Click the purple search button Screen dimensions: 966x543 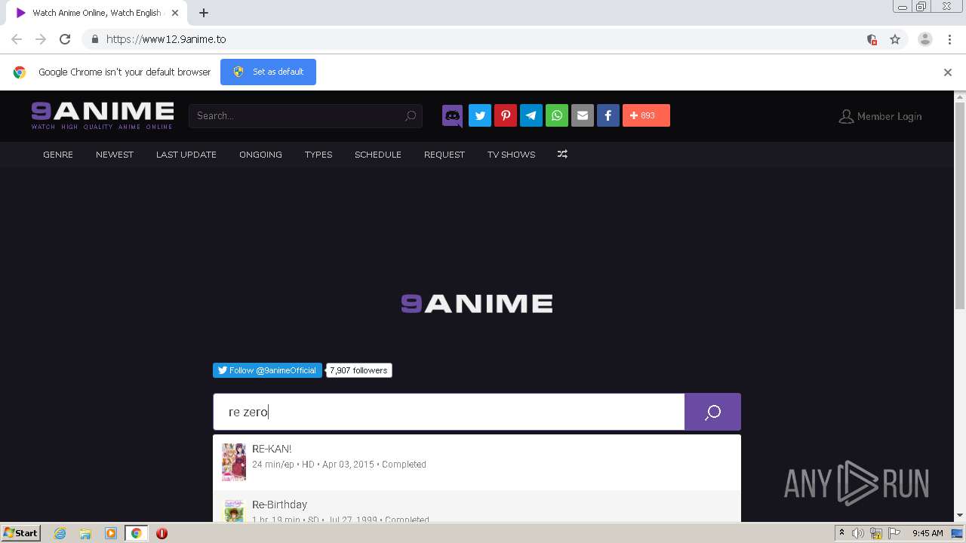(x=712, y=412)
